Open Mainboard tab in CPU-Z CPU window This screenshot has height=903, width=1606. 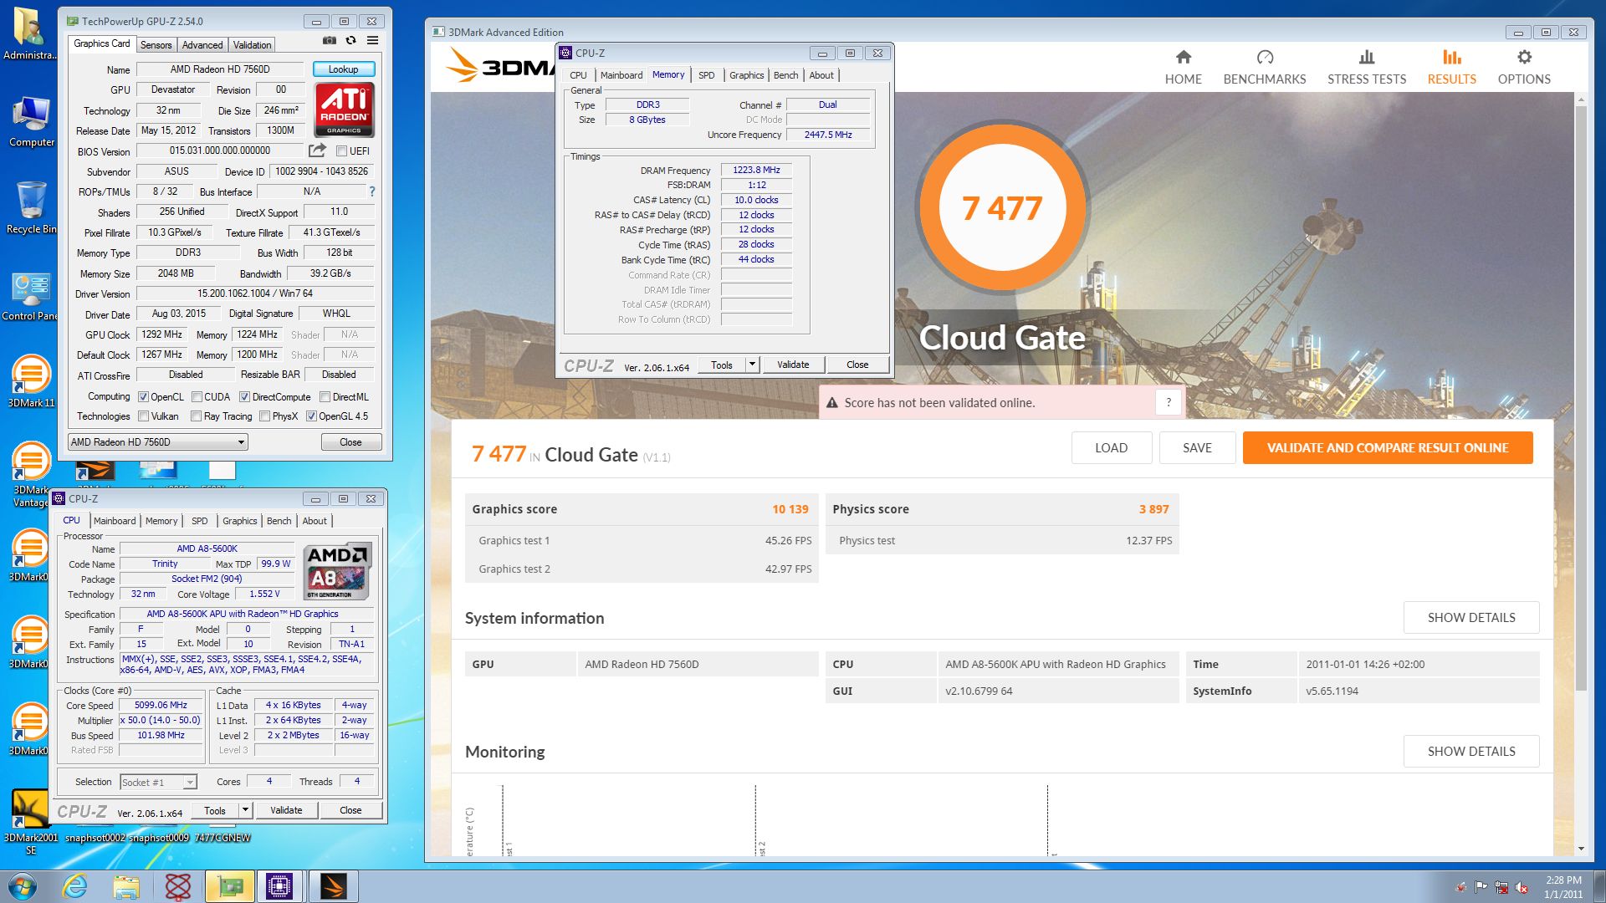pyautogui.click(x=115, y=521)
